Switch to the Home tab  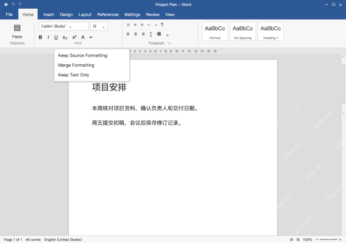tap(28, 14)
